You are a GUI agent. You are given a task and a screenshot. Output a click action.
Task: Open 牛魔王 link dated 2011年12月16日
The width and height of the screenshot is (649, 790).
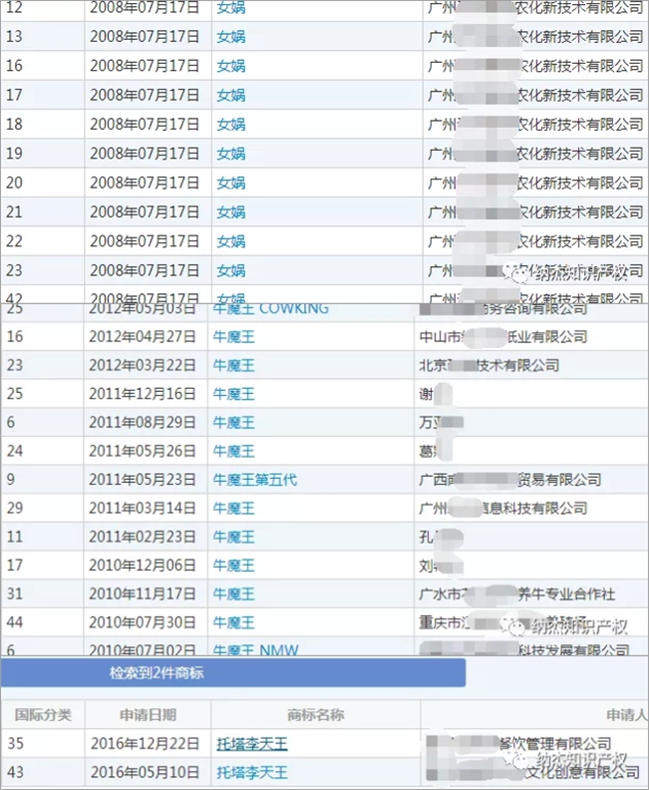233,394
